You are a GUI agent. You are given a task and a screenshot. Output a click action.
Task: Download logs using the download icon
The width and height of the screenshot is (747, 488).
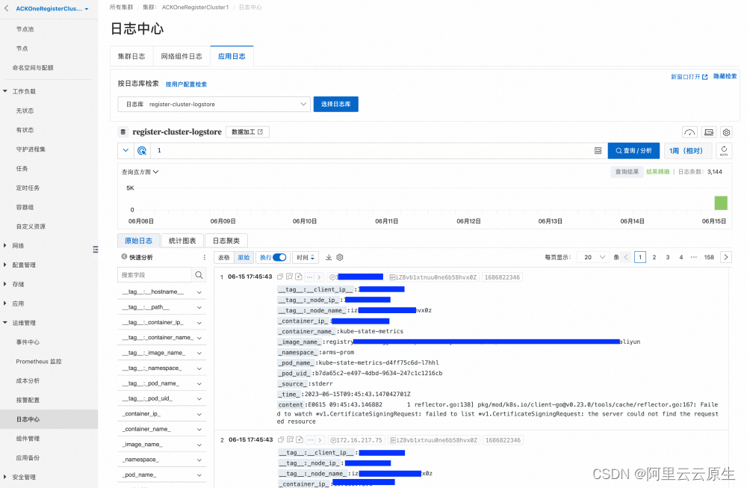[x=329, y=257]
